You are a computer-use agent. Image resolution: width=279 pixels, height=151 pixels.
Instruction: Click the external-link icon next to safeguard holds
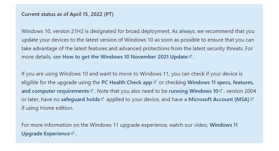click(x=102, y=99)
